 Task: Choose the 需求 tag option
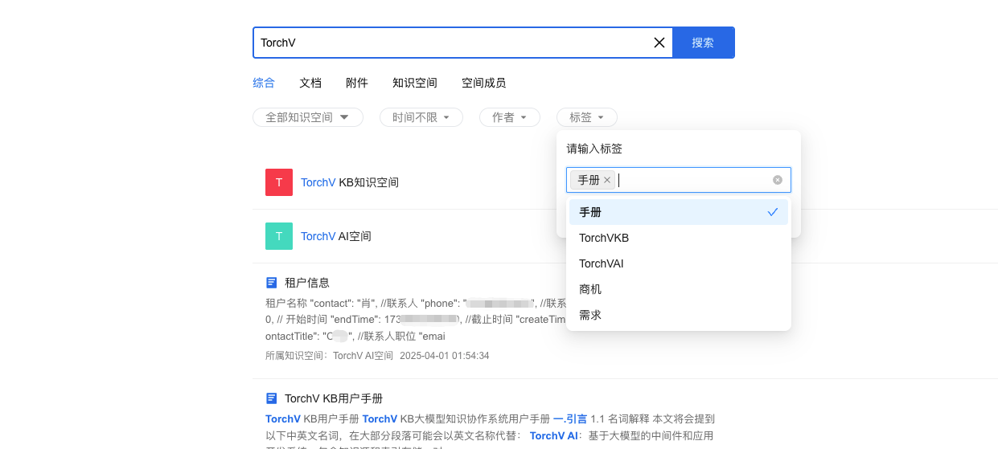[x=679, y=315]
